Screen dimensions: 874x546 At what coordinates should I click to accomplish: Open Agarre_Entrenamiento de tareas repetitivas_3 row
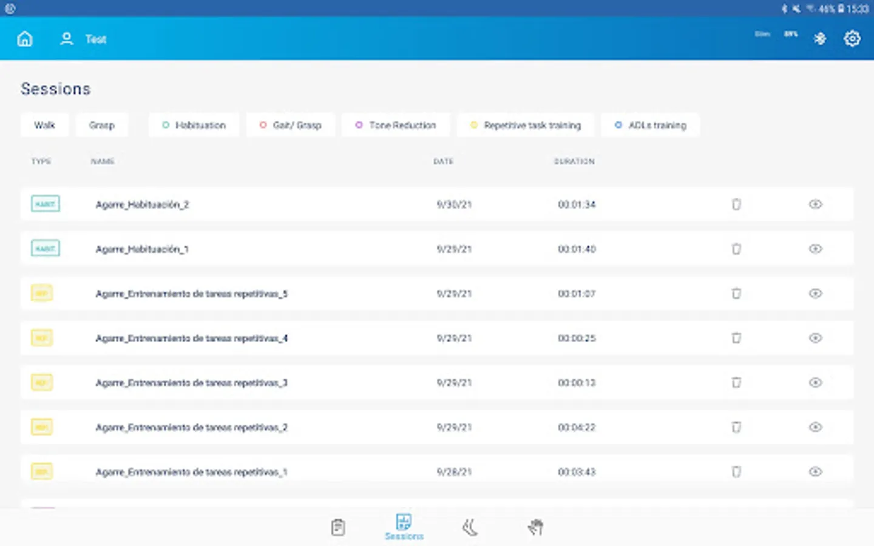437,383
